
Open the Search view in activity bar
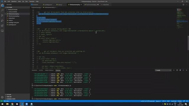[2, 10]
